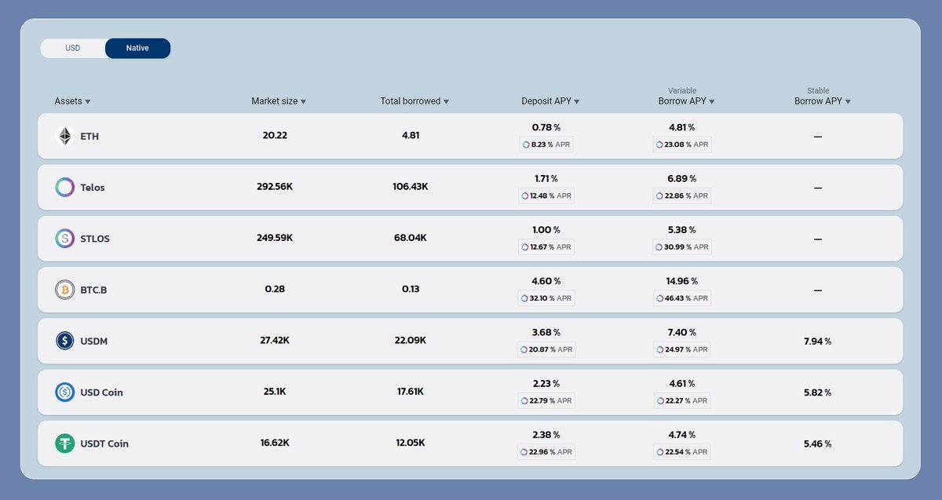Click the Telos borrow 22.86 % APR badge
This screenshot has height=500, width=942.
682,195
